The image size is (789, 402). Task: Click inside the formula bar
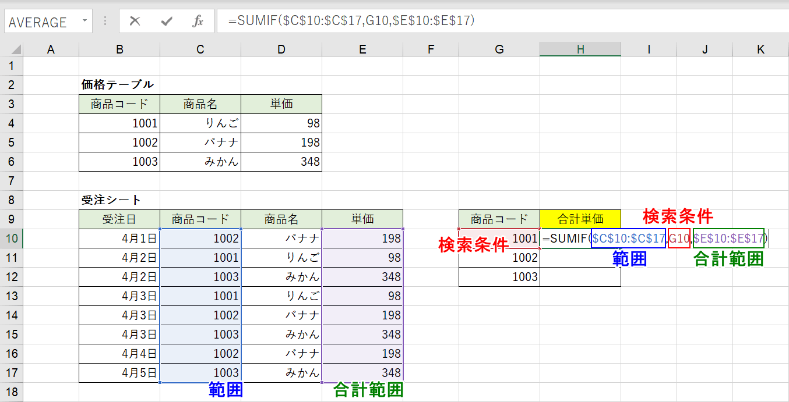pos(408,22)
